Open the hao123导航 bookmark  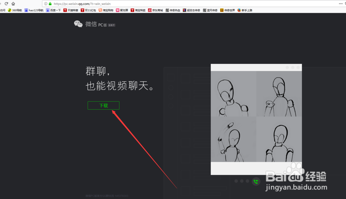34,10
